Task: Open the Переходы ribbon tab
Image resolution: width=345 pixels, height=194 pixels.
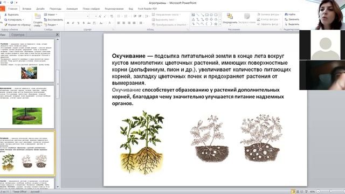Action: point(55,9)
